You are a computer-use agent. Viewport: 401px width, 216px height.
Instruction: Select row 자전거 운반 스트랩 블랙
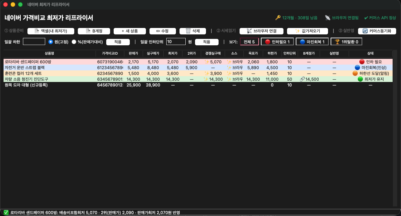click(x=198, y=67)
